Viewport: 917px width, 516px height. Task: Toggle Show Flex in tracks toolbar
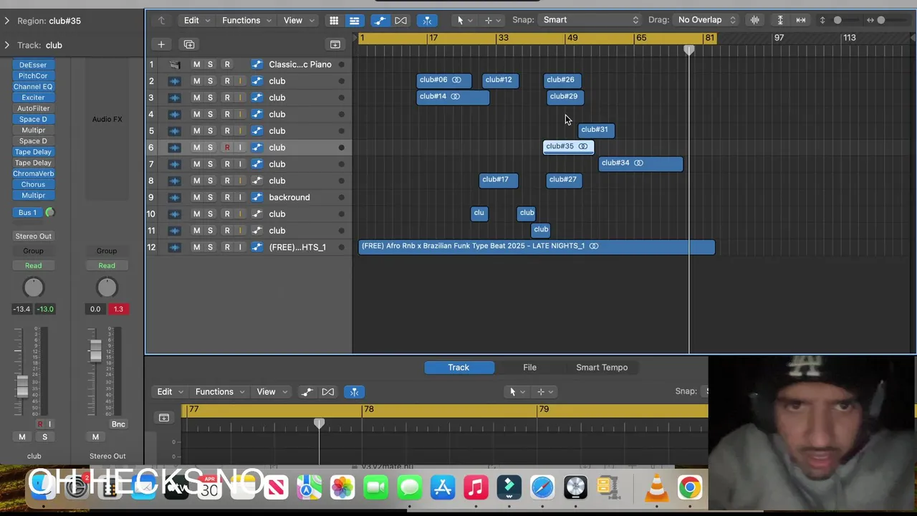pyautogui.click(x=400, y=20)
